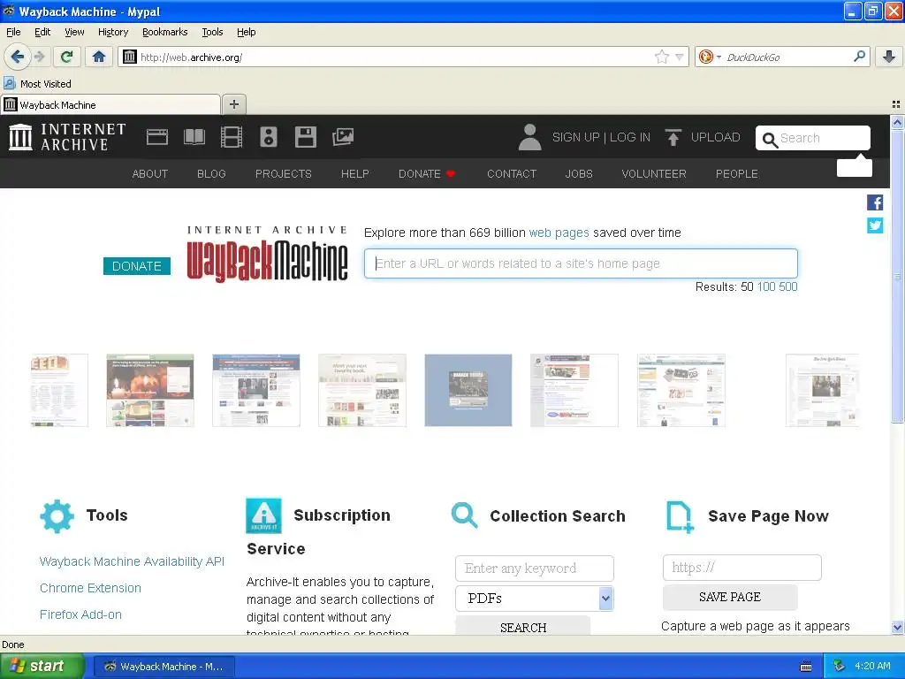
Task: Open PEOPLE in navigation bar
Action: click(737, 174)
